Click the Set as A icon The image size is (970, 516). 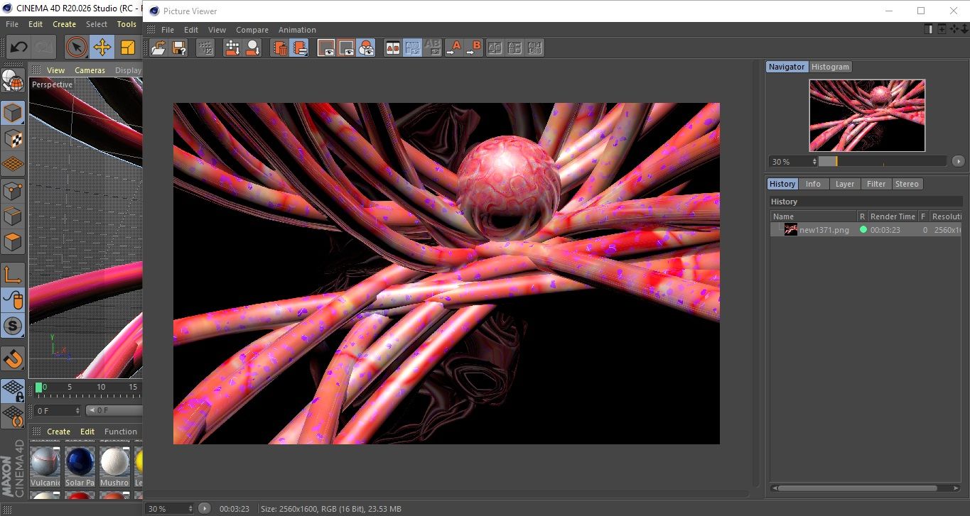click(x=453, y=48)
